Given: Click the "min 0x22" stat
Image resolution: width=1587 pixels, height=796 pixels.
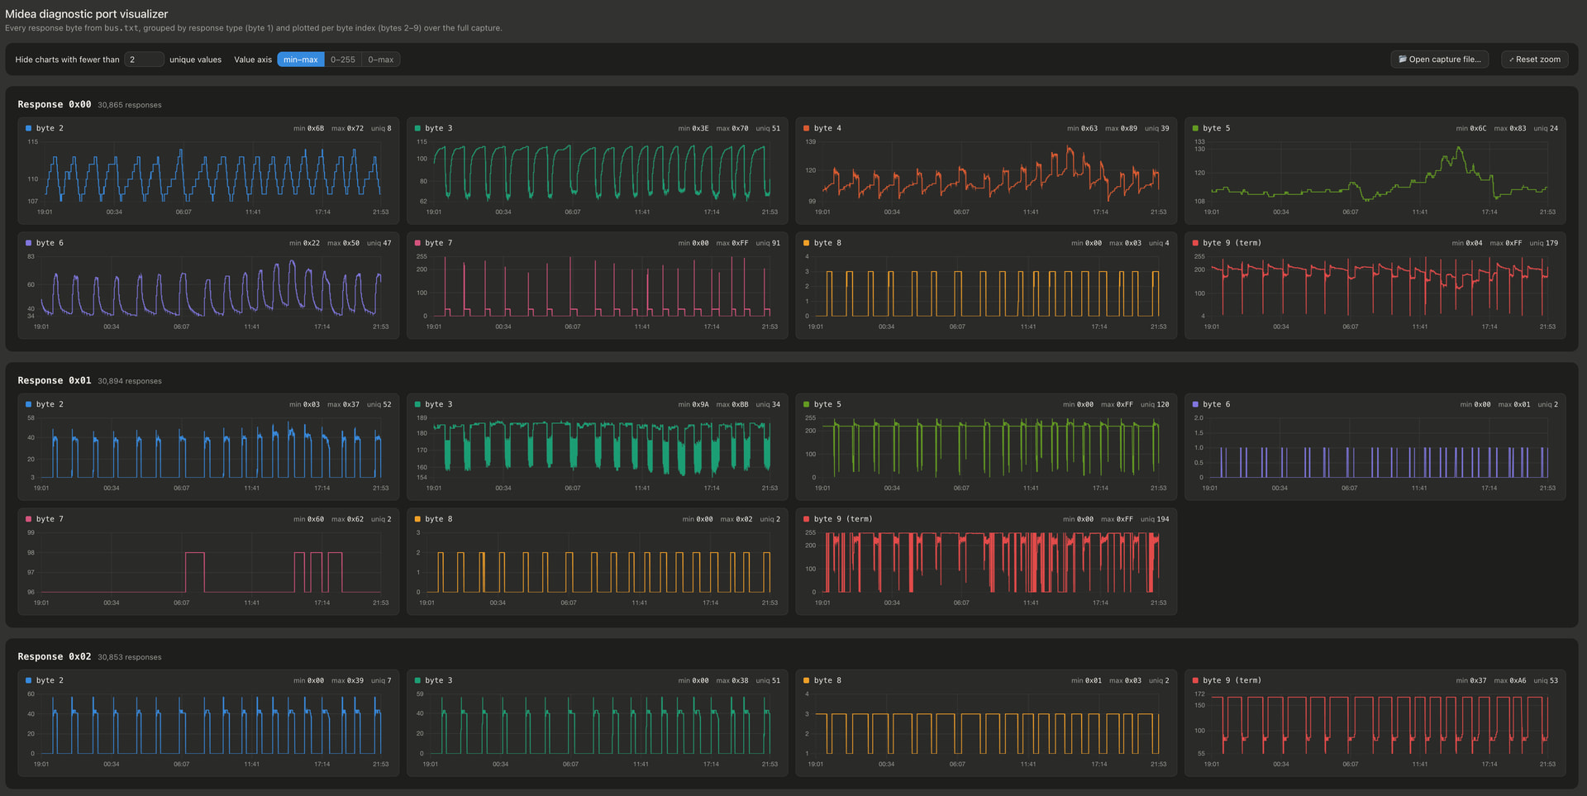Looking at the screenshot, I should click(304, 243).
